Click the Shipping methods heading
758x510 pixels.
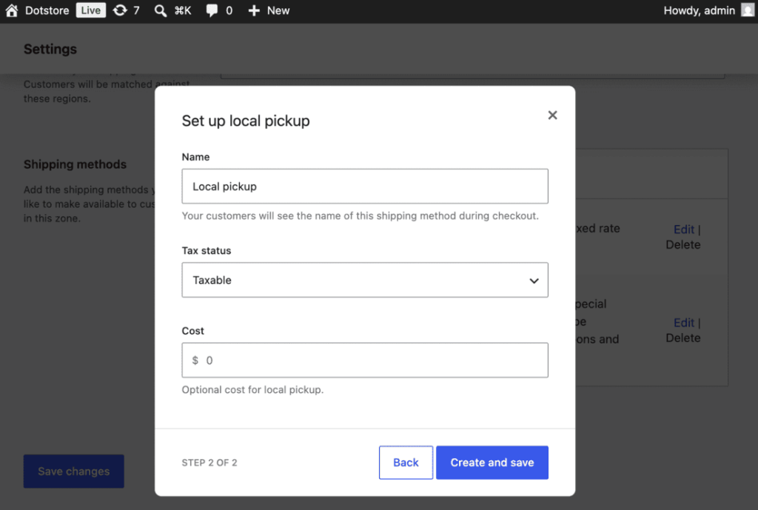tap(75, 164)
